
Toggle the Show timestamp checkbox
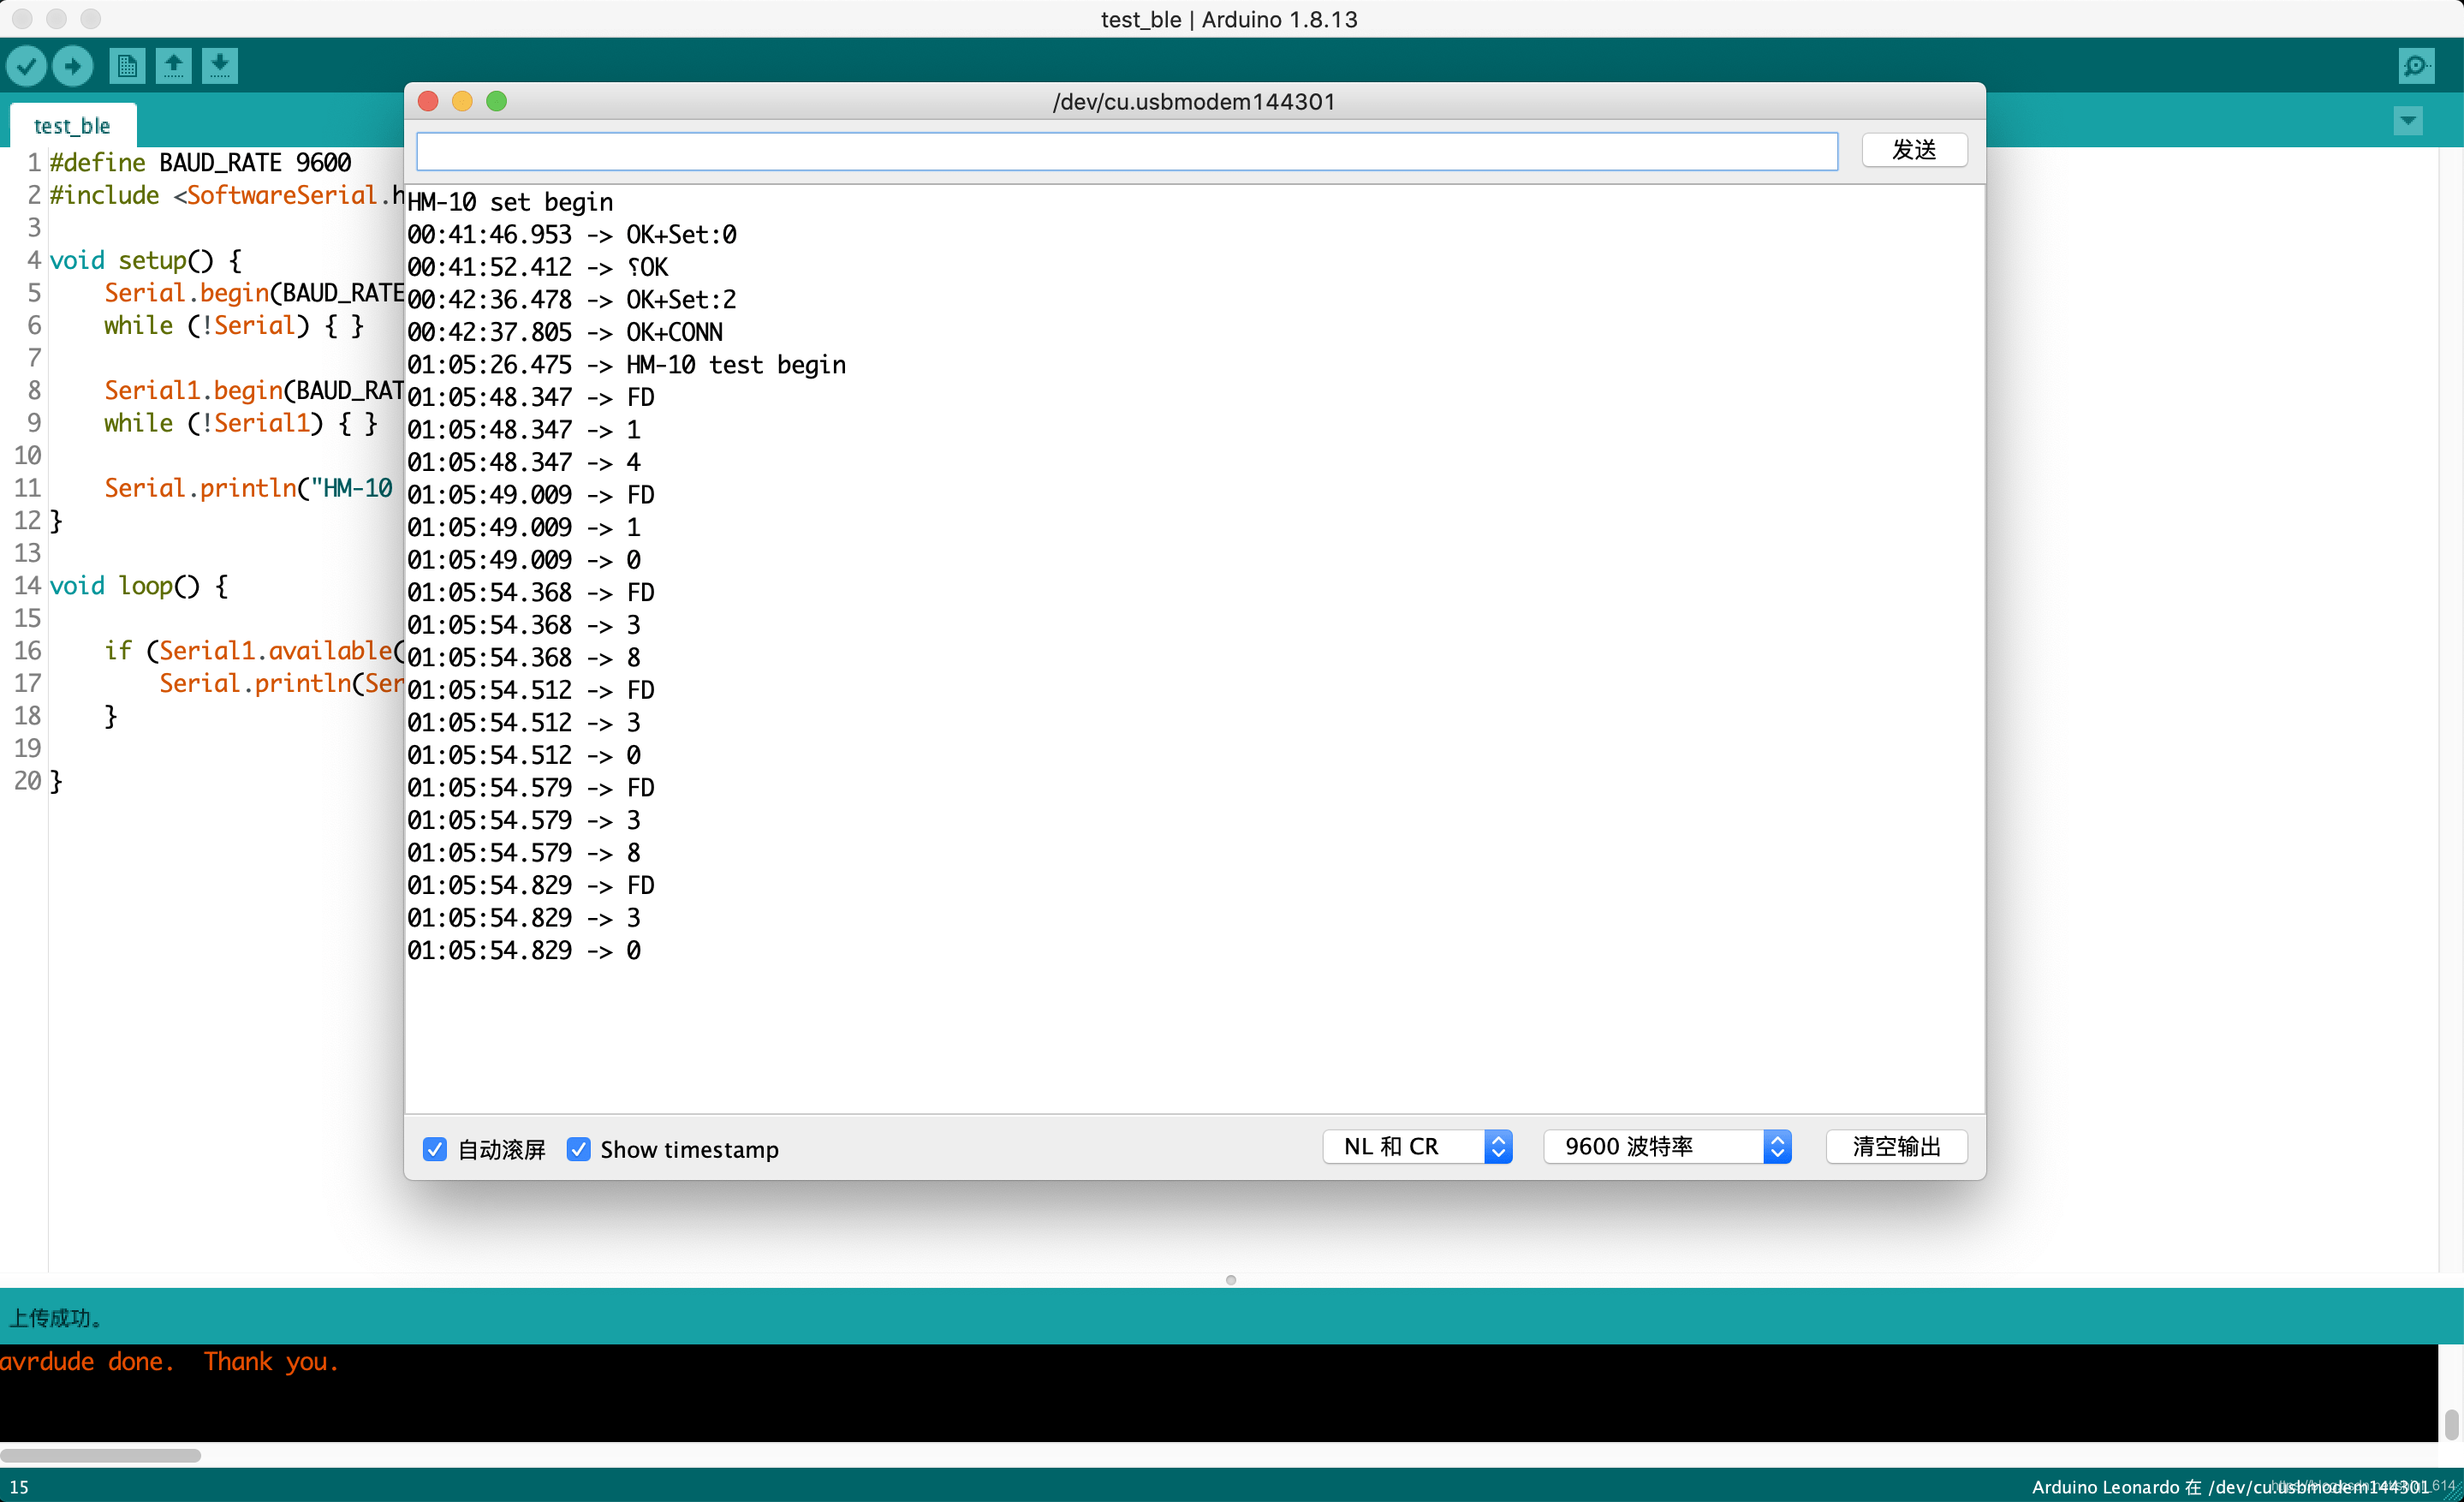[x=578, y=1149]
